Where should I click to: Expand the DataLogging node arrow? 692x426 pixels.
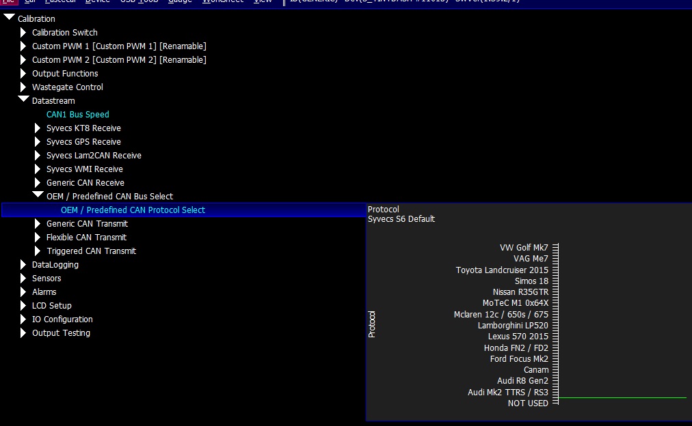click(23, 265)
